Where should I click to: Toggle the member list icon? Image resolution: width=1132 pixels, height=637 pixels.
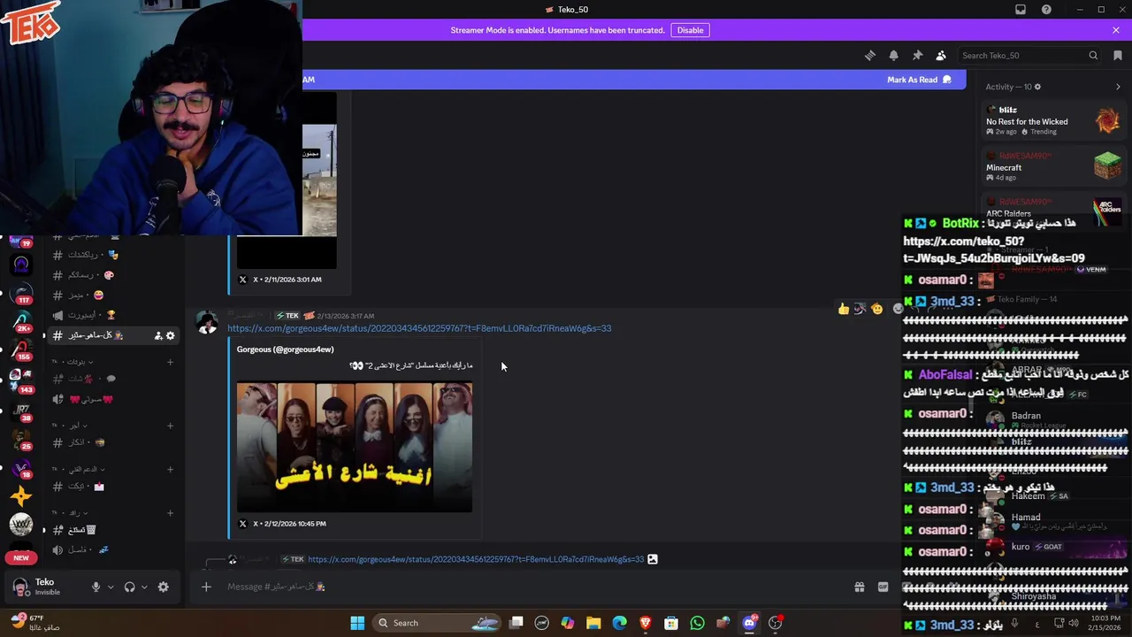coord(941,56)
